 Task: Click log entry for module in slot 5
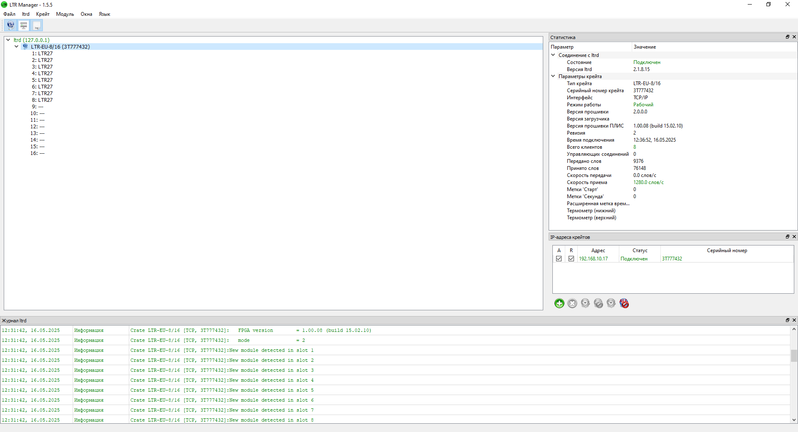click(x=395, y=390)
